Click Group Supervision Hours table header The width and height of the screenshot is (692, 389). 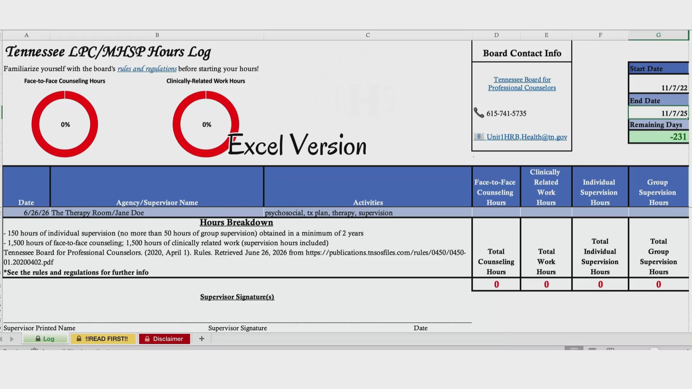tap(658, 187)
